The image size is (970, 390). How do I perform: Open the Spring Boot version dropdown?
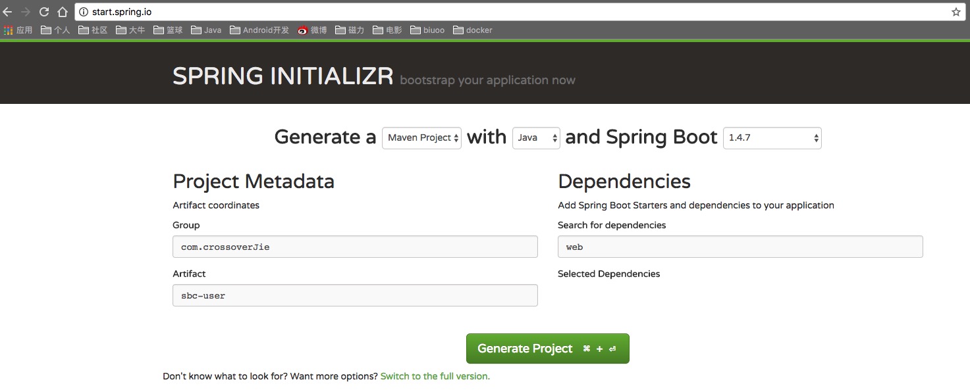772,138
